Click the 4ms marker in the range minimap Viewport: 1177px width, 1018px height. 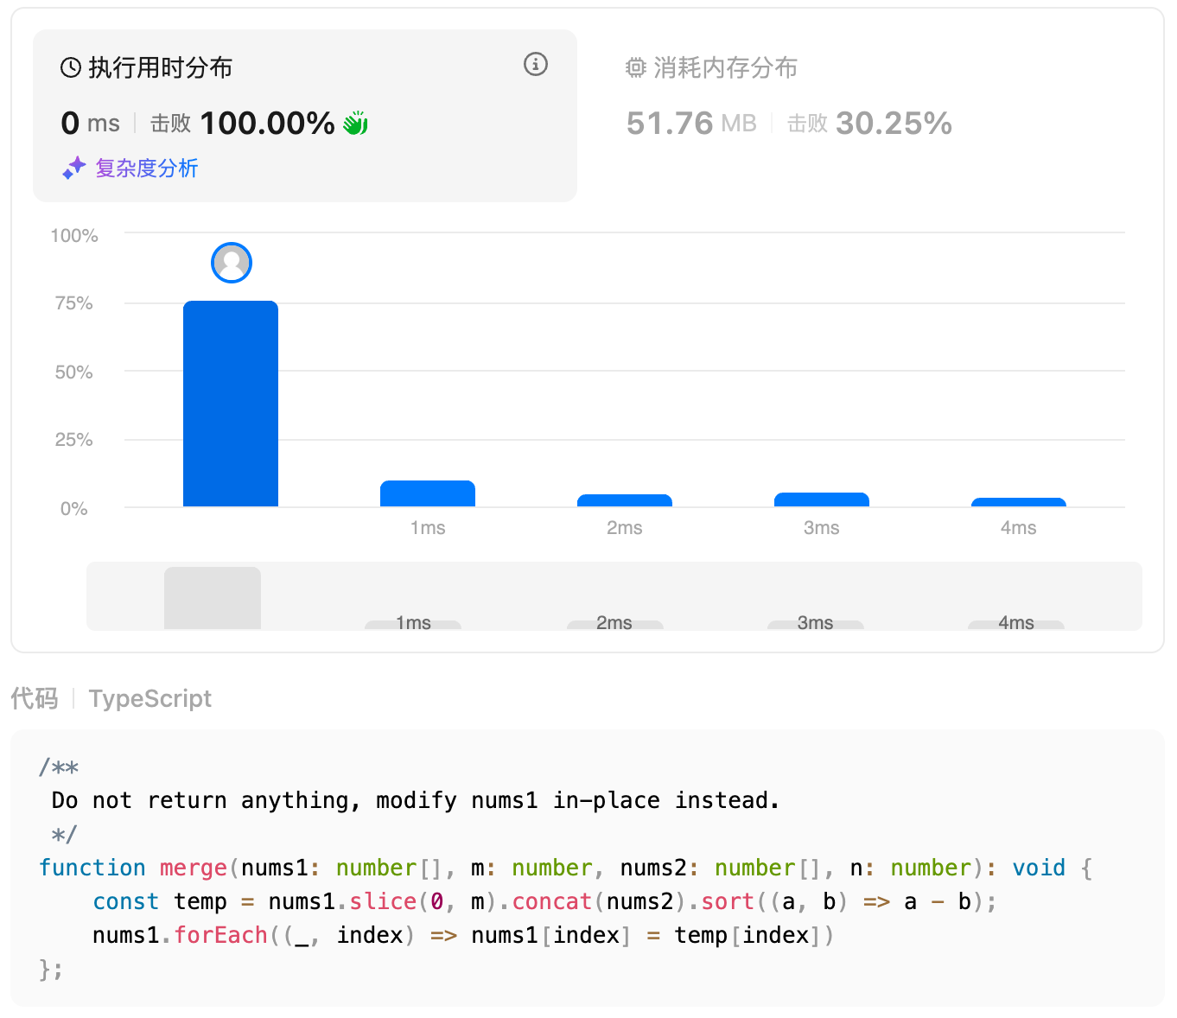1016,623
